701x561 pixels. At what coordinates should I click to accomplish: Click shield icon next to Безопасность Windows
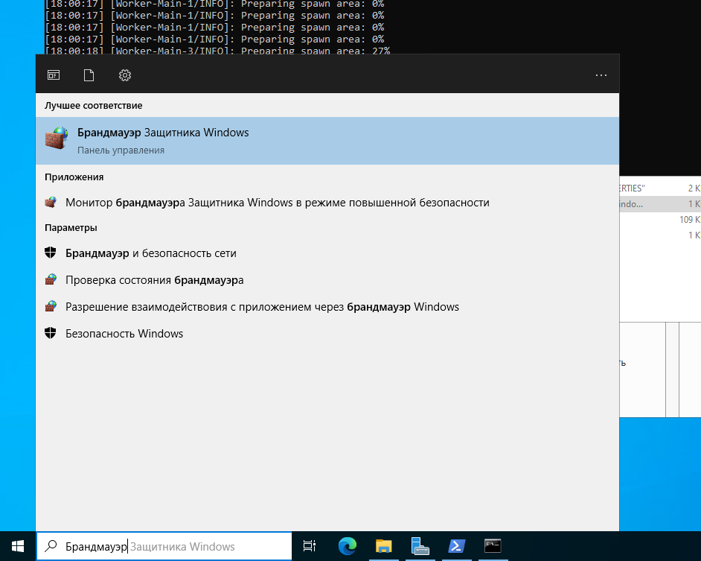tap(51, 334)
